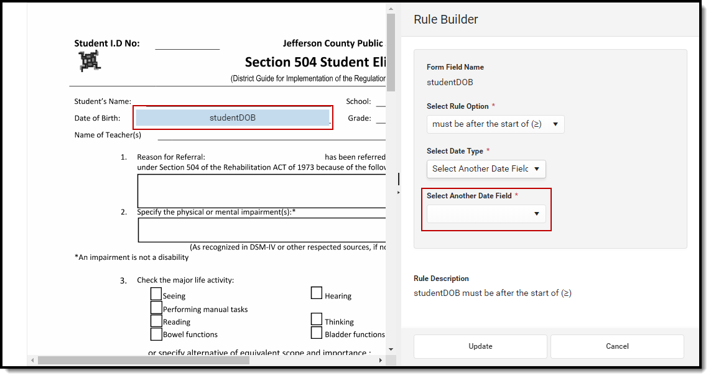
Task: Open the Select Another Date Field dropdown
Action: (486, 213)
